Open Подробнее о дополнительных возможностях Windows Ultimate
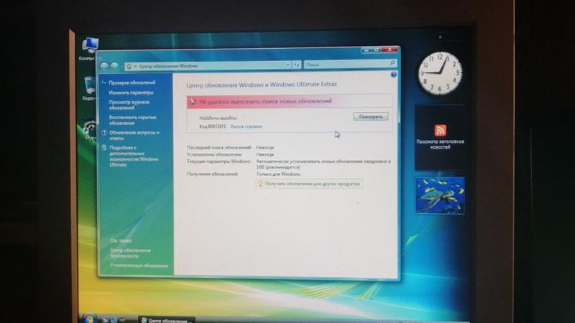The height and width of the screenshot is (323, 575). tap(134, 156)
